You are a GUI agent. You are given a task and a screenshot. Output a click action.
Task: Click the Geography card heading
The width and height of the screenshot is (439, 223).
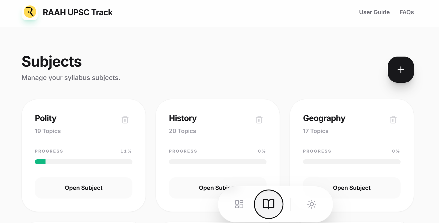coord(324,118)
